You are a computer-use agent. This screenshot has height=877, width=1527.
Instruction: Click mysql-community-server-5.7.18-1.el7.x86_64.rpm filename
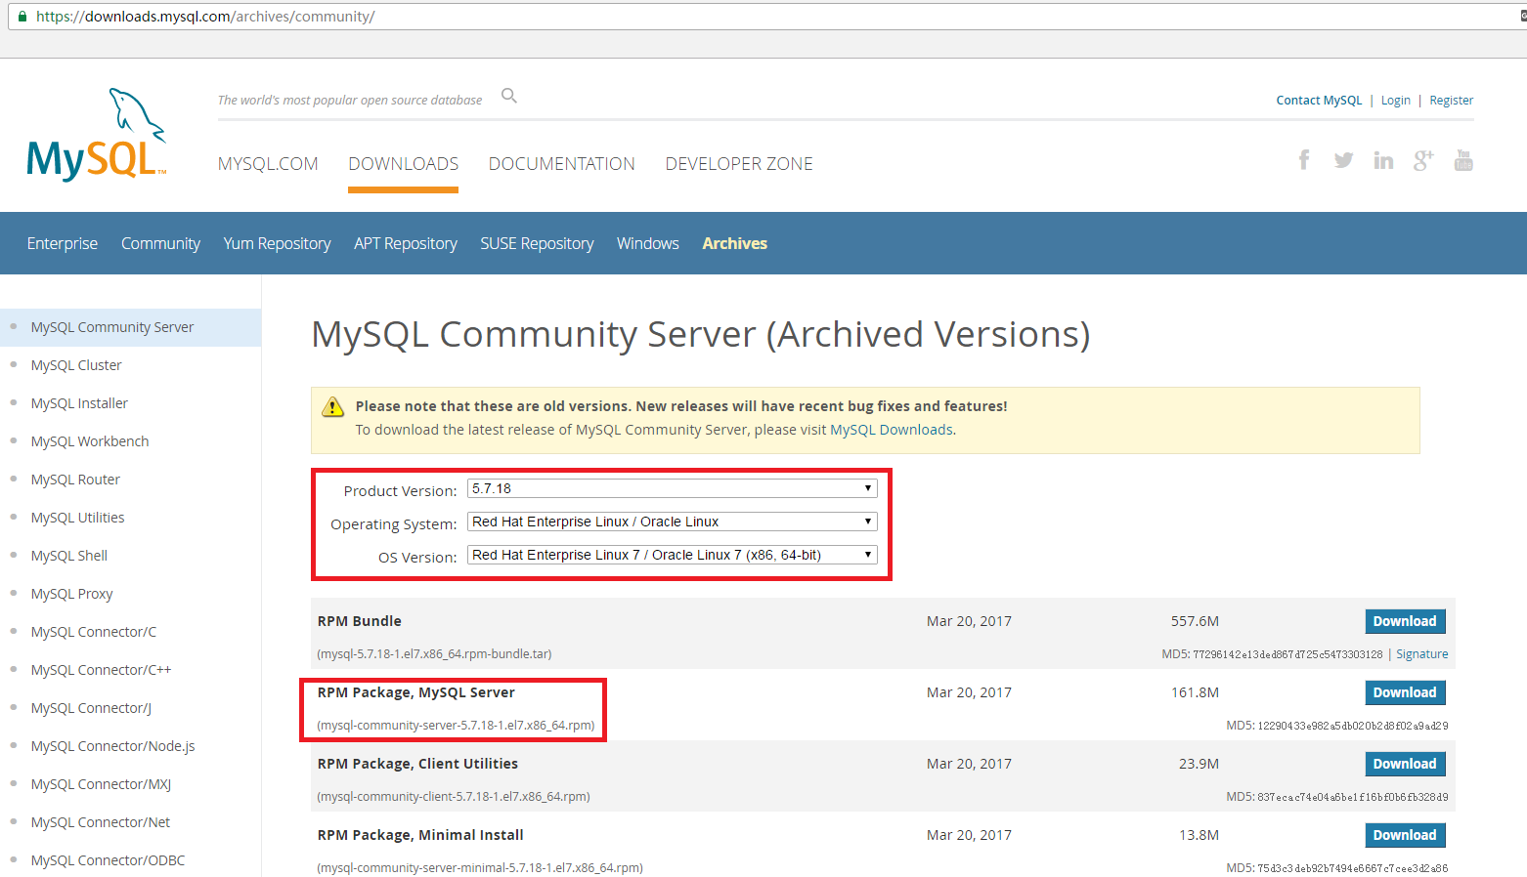click(x=456, y=726)
